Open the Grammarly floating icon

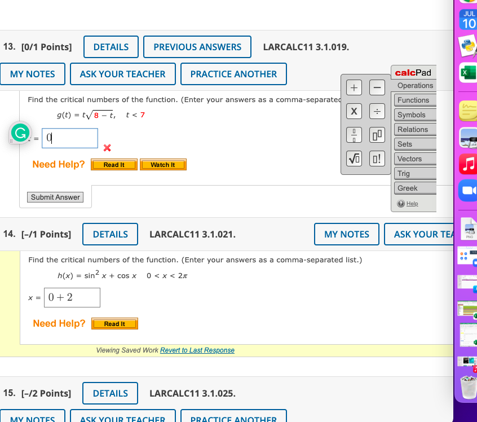coord(20,133)
